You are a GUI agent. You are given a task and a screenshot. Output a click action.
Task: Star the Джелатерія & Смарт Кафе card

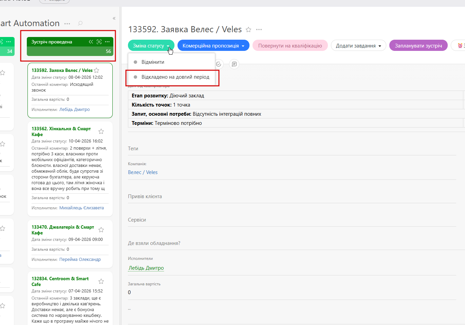(101, 230)
